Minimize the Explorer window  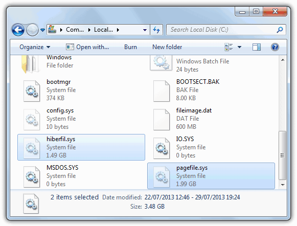tap(242, 12)
